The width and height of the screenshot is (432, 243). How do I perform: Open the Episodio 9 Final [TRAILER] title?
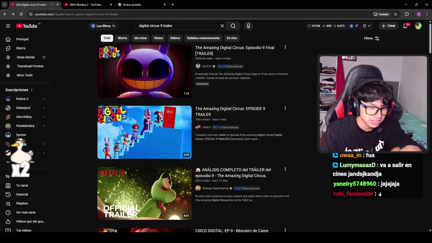pos(235,50)
